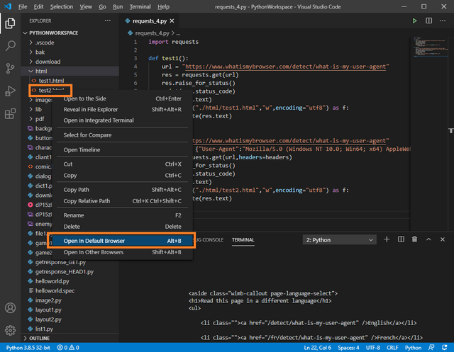
Task: Open the Explorer view in the activity bar
Action: (10, 23)
